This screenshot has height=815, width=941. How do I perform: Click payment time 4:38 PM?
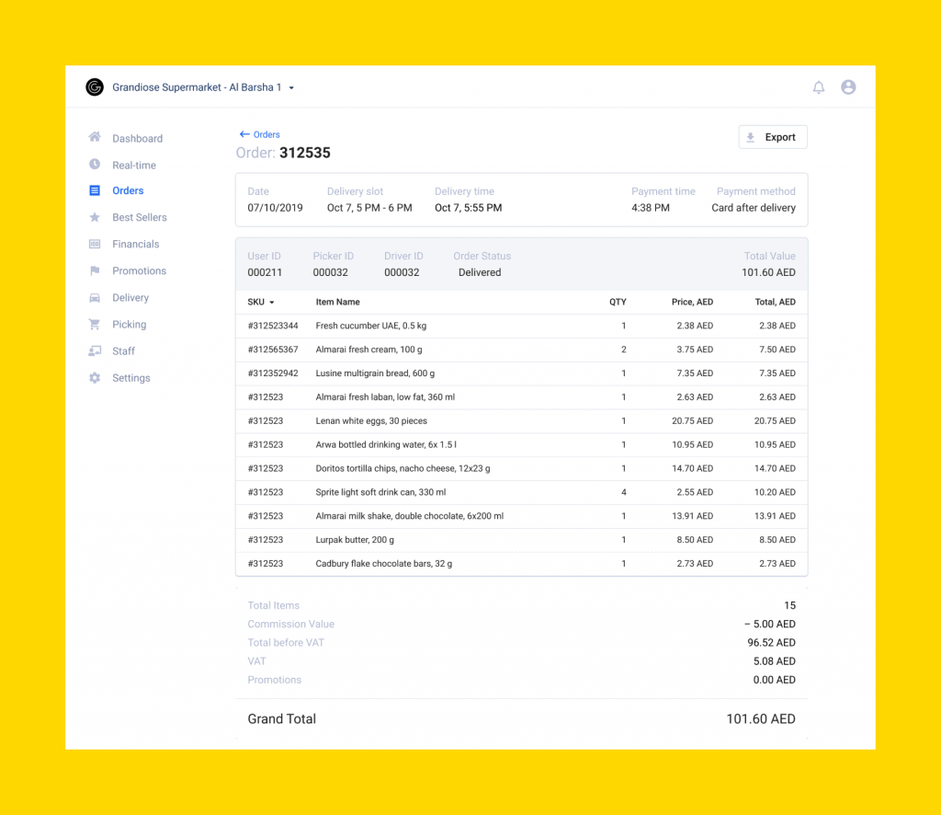pyautogui.click(x=651, y=208)
